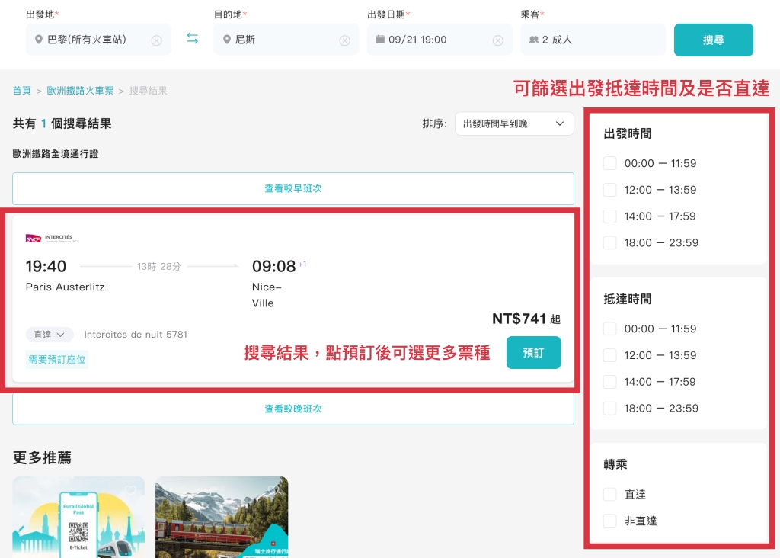Swap departure and destination arrows icon

[x=193, y=38]
